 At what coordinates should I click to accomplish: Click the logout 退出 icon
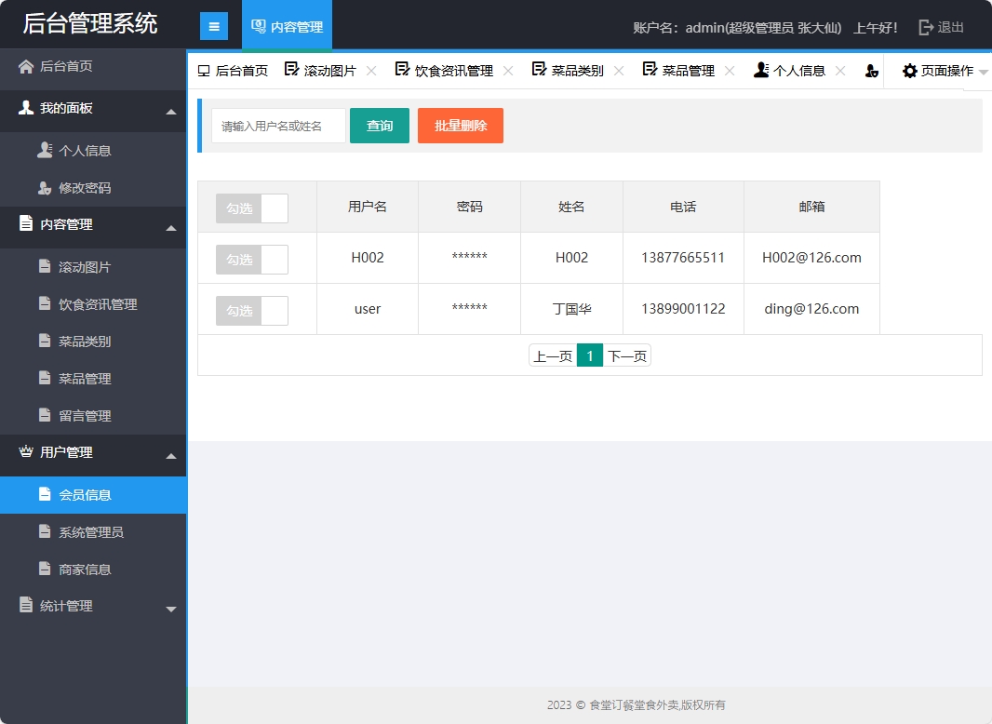(x=926, y=27)
